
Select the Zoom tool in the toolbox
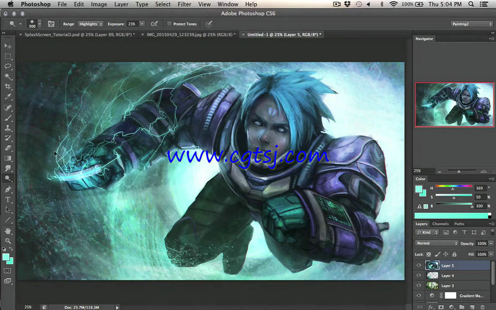click(7, 241)
